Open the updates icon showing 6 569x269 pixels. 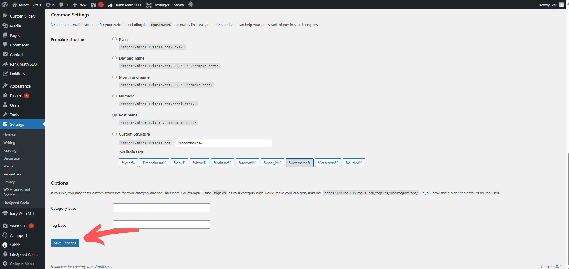click(x=50, y=5)
